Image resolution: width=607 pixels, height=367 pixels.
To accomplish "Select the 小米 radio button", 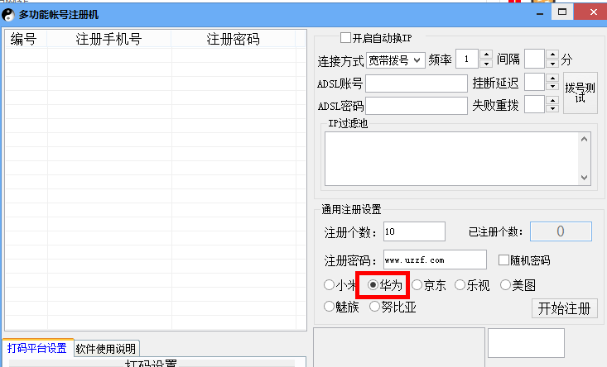I will pos(329,285).
